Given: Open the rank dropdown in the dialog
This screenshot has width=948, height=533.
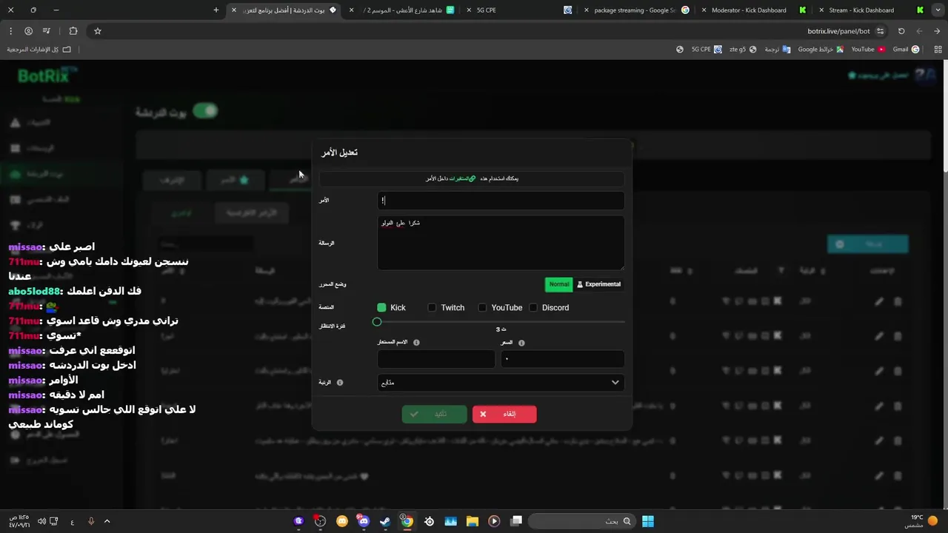Looking at the screenshot, I should pyautogui.click(x=501, y=383).
